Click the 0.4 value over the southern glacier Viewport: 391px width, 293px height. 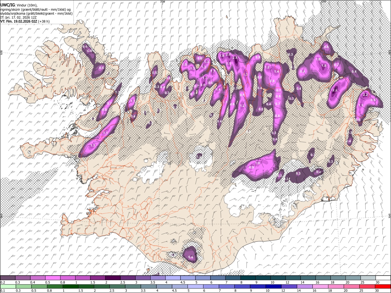[191, 257]
